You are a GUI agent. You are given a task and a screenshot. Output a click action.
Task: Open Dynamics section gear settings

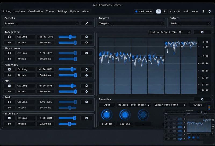(x=202, y=99)
